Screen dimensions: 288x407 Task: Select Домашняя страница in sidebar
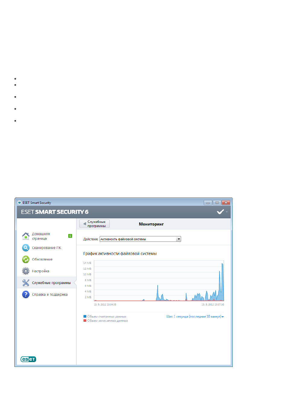41,236
